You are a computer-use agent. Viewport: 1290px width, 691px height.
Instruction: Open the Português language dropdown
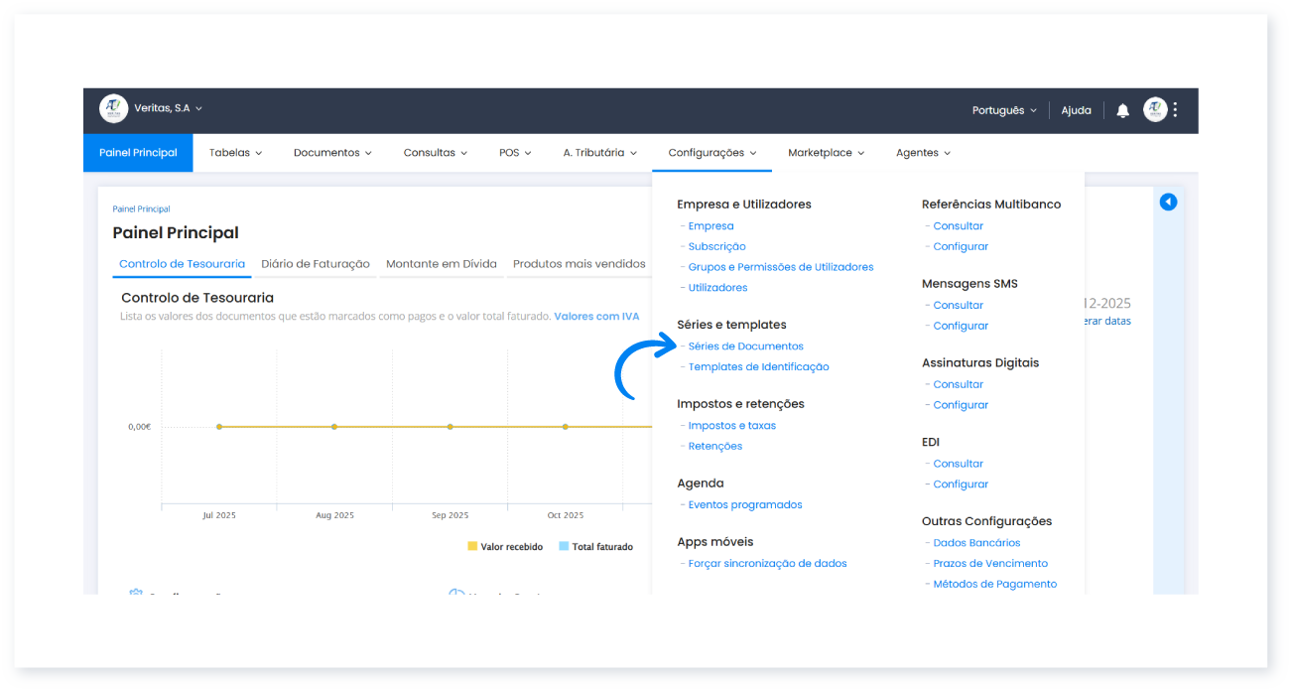coord(1004,110)
